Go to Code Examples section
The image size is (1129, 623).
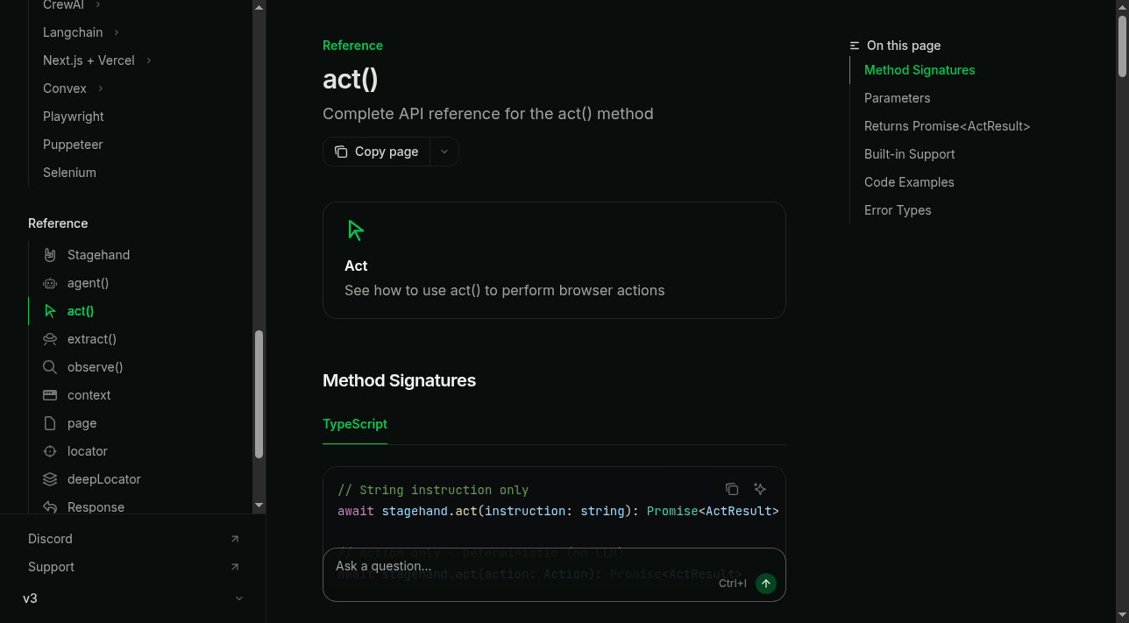[909, 182]
